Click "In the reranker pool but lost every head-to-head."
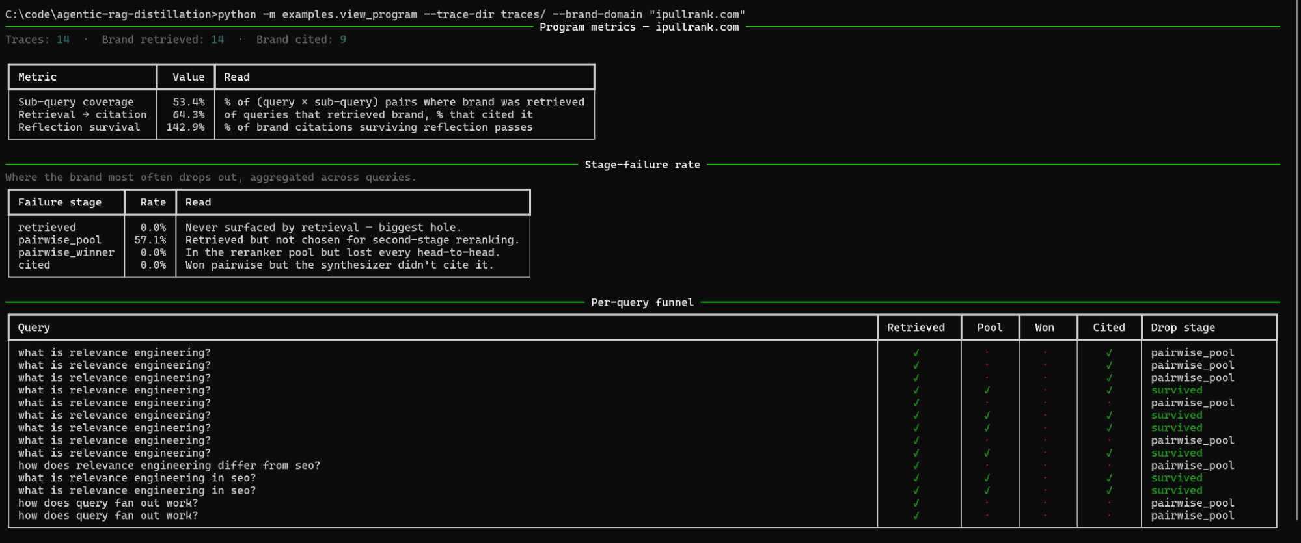 coord(343,252)
